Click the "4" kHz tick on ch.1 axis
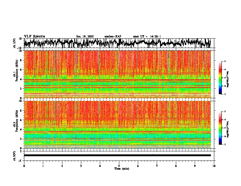The height and width of the screenshot is (186, 241). tap(21, 79)
